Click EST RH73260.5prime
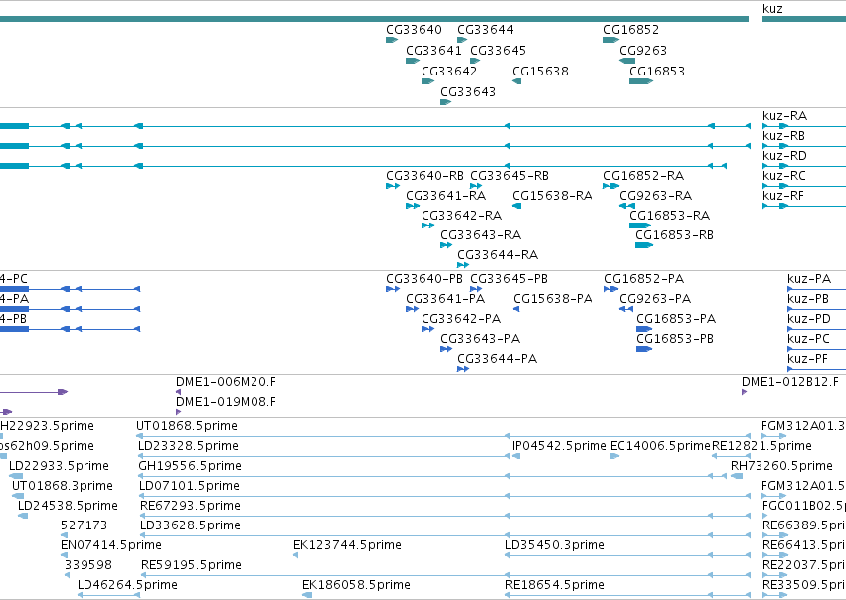This screenshot has height=600, width=846. [781, 466]
